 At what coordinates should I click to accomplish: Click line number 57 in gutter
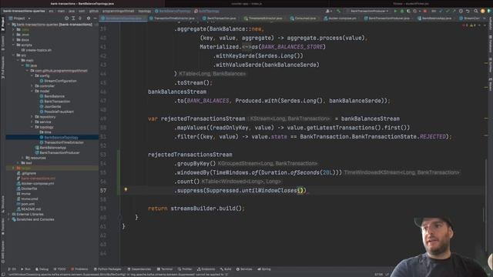tap(103, 190)
